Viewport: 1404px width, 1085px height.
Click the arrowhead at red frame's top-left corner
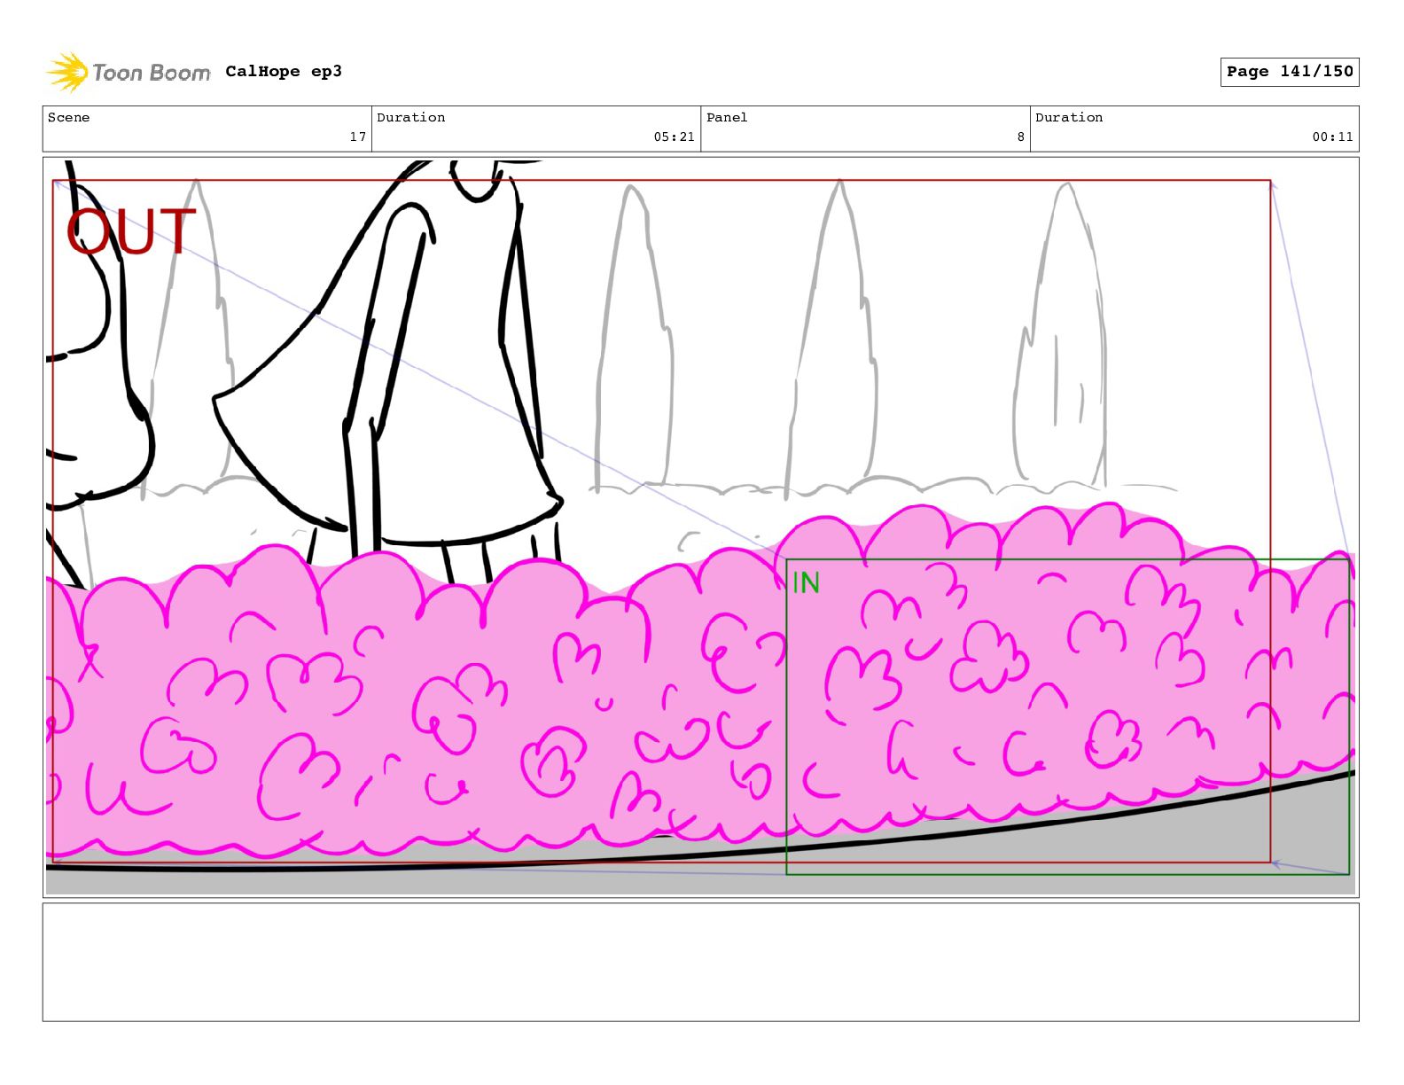(58, 184)
